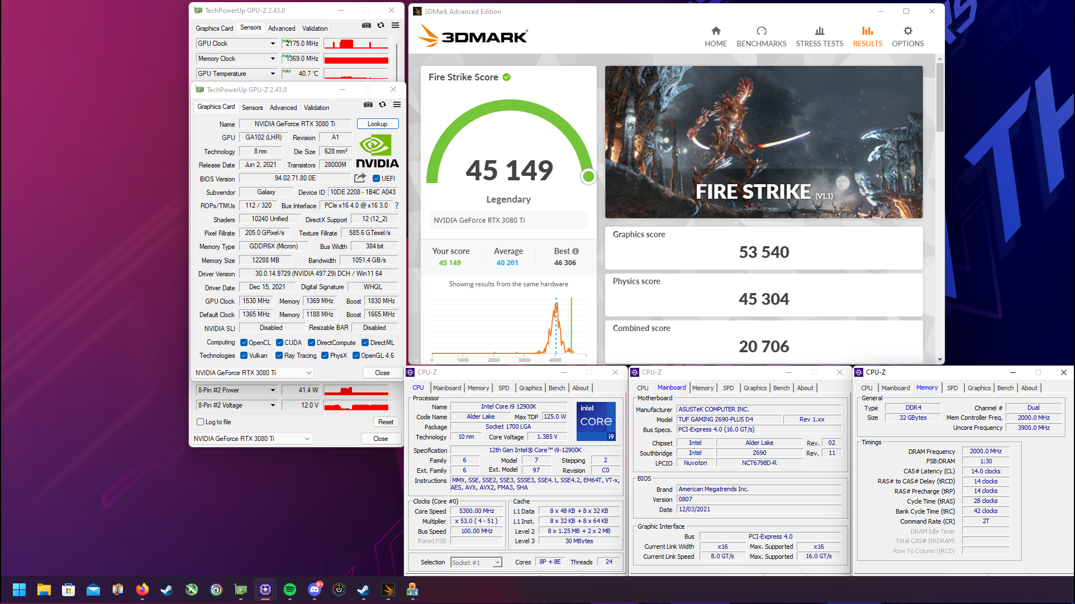Refresh front GPU-Z window
This screenshot has height=604, width=1075.
[x=383, y=104]
